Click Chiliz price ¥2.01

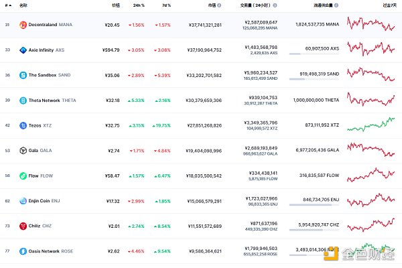[114, 226]
